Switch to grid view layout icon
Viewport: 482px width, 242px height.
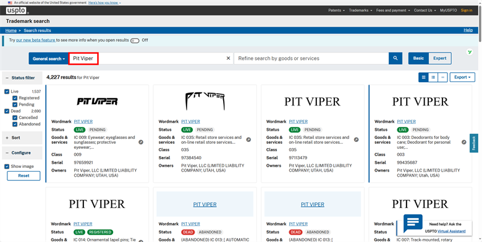423,77
